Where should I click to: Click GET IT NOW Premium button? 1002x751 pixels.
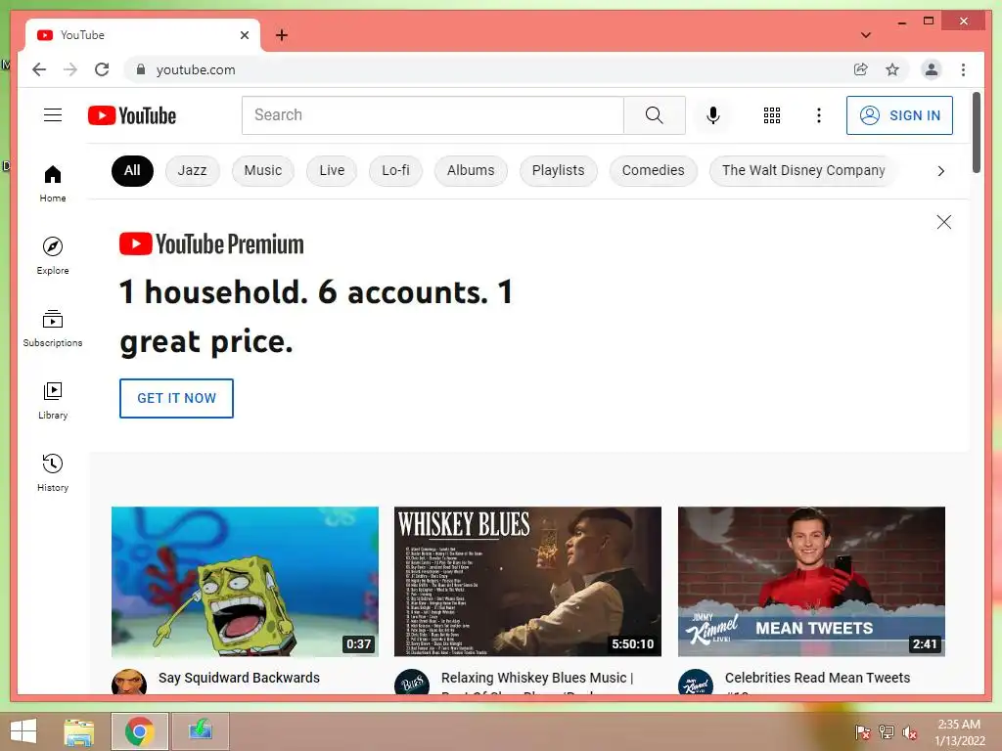pyautogui.click(x=176, y=399)
